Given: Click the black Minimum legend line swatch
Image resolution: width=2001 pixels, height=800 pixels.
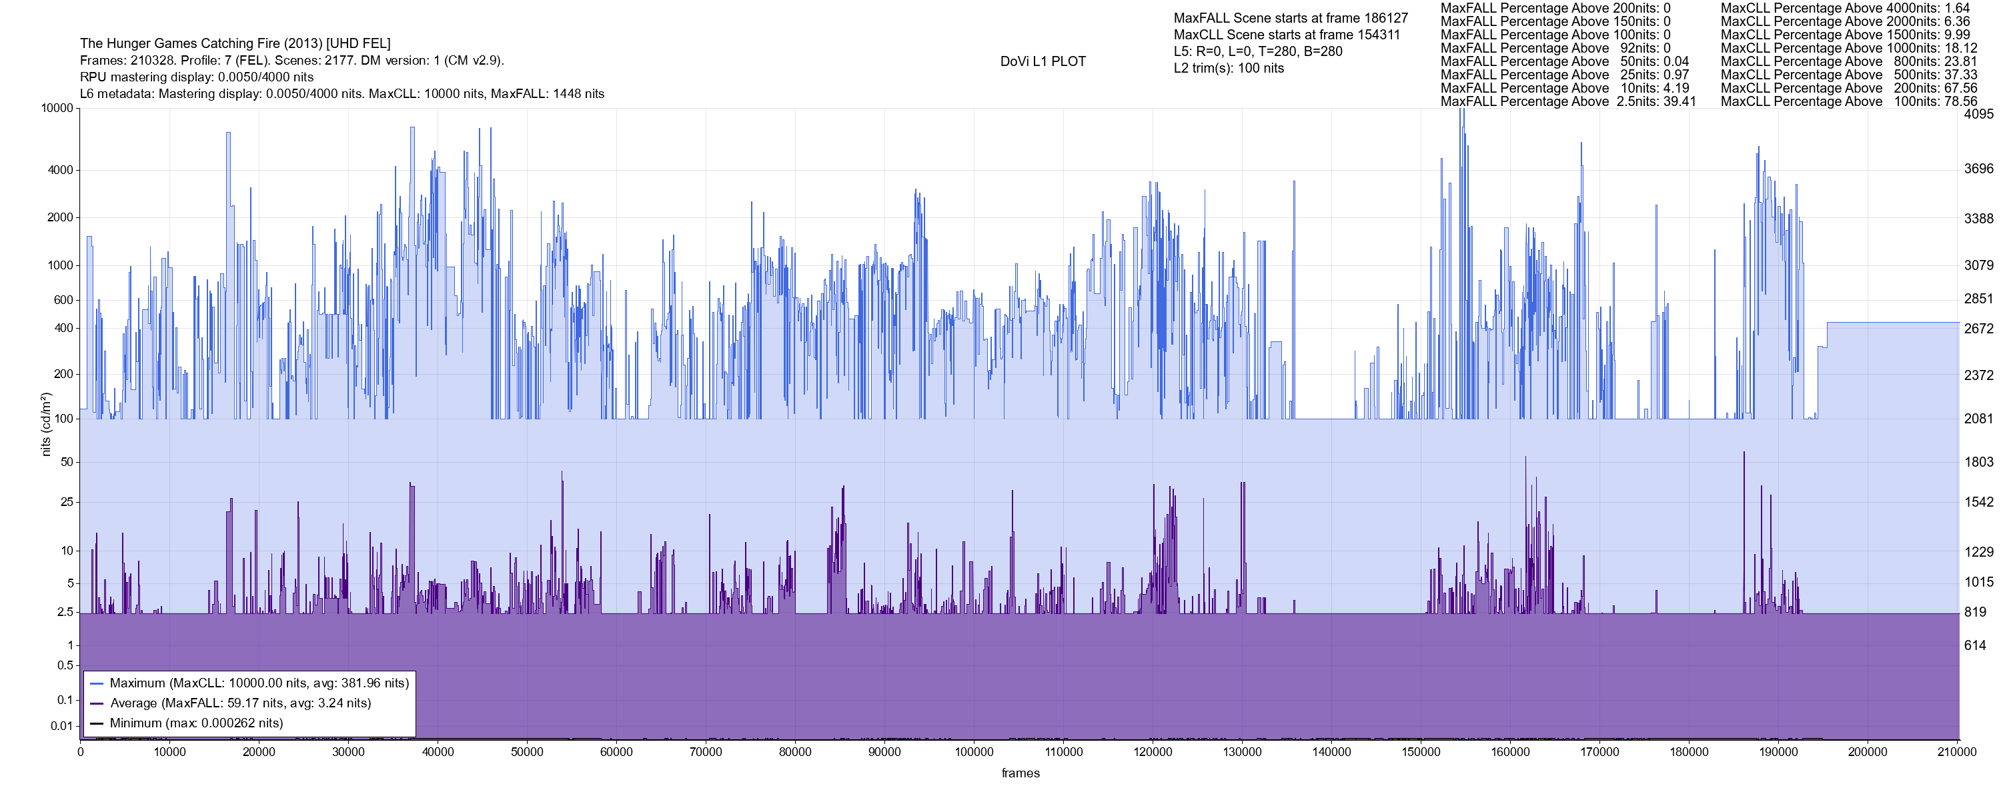Looking at the screenshot, I should tap(97, 723).
